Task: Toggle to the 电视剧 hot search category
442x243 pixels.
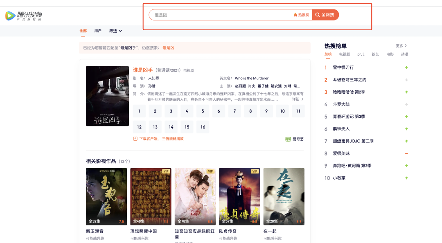Action: tap(345, 54)
